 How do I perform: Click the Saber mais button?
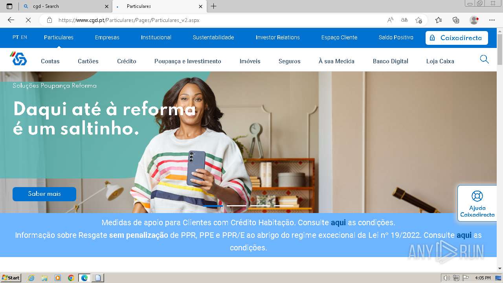(x=44, y=194)
